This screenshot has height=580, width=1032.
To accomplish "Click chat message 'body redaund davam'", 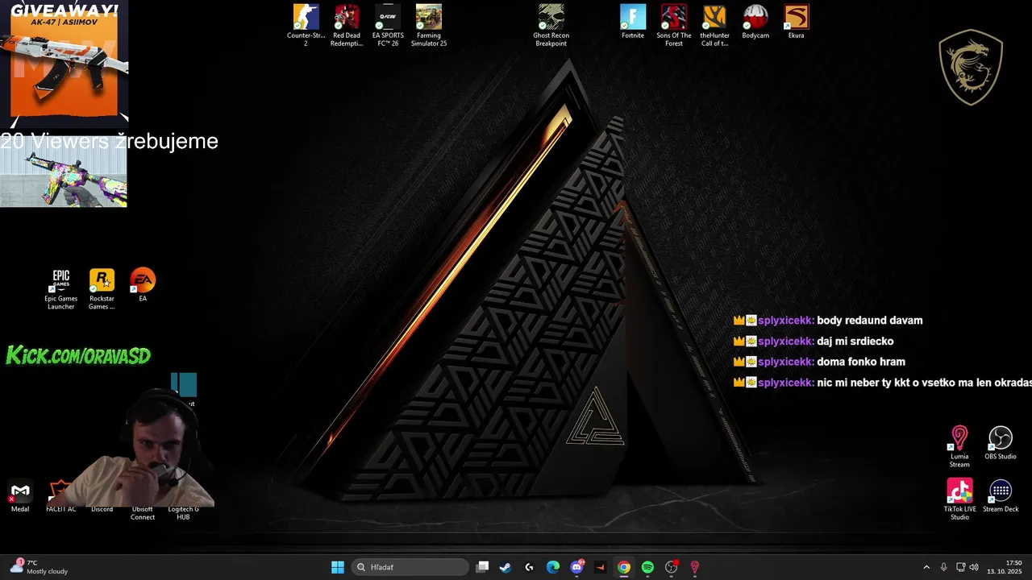I will point(870,321).
